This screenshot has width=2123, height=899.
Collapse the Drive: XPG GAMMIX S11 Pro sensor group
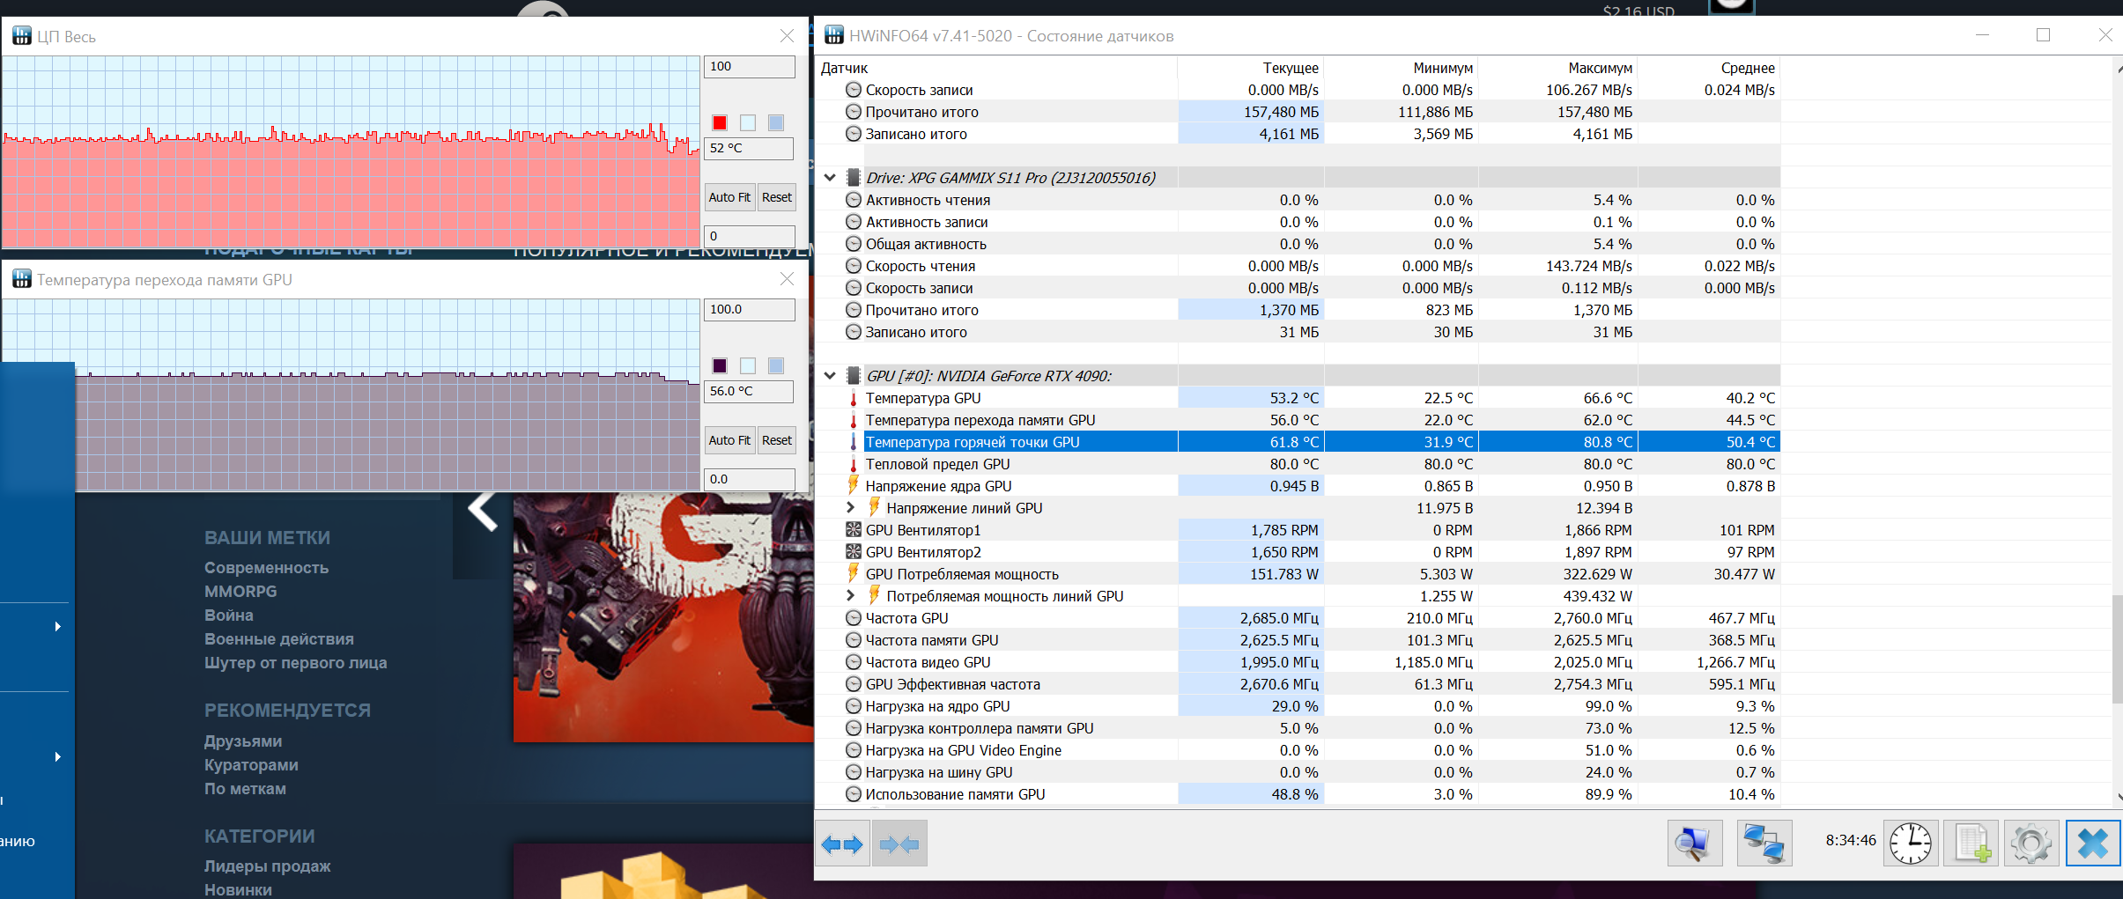point(830,177)
